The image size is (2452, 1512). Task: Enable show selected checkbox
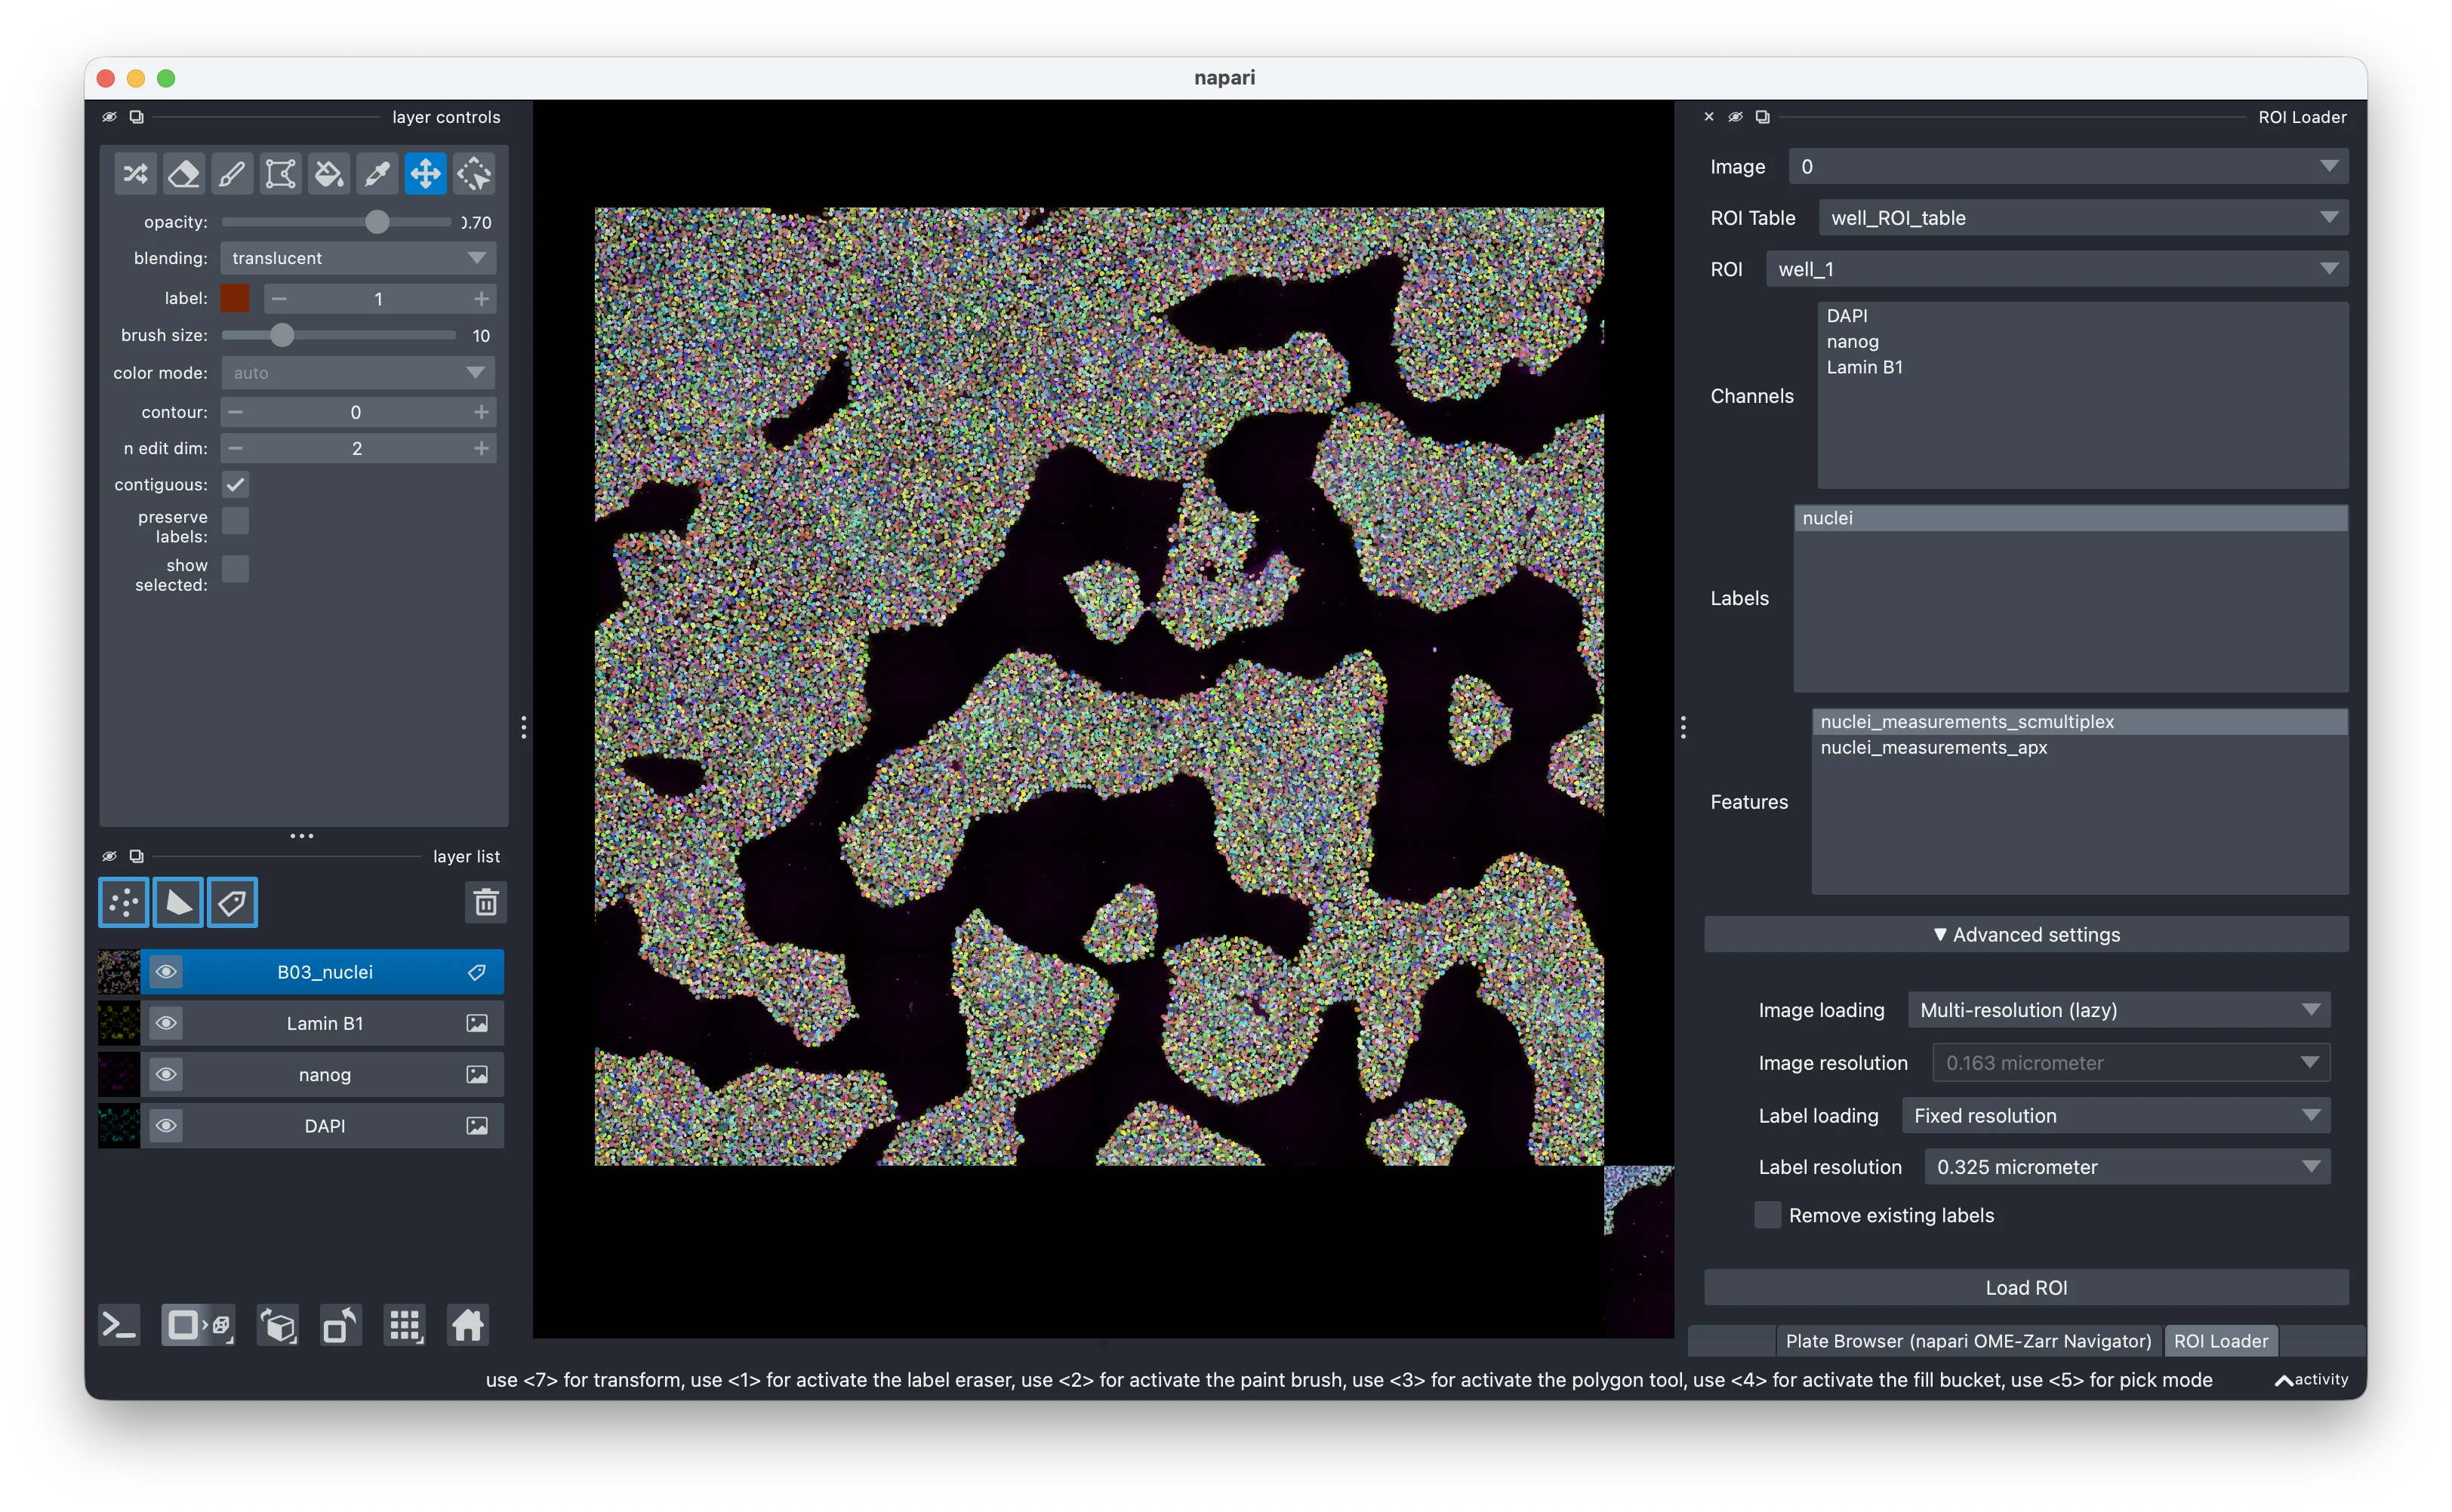tap(235, 569)
